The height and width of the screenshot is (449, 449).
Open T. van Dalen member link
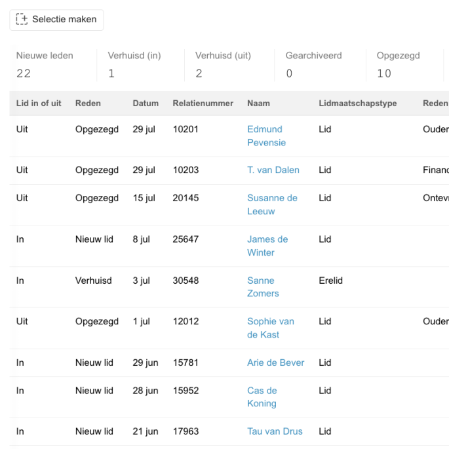coord(273,170)
